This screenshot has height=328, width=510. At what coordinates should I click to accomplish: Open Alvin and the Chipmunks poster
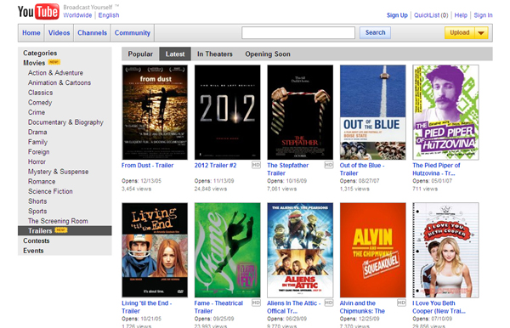pos(373,250)
